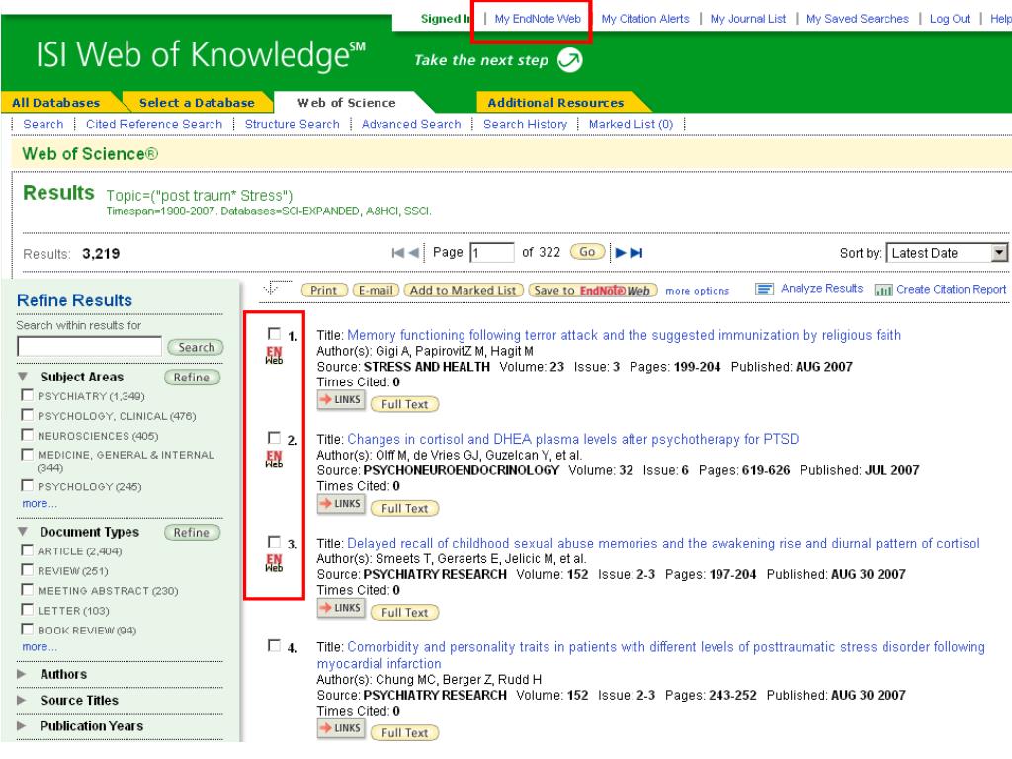The image size is (1012, 759).
Task: Collapse the Subject Areas section
Action: (x=24, y=377)
